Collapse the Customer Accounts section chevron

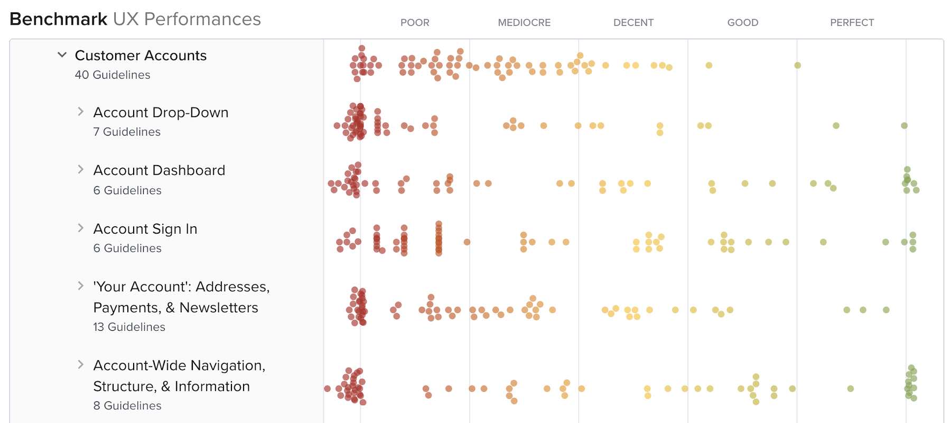pos(62,55)
